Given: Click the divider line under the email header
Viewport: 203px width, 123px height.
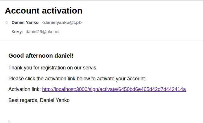Looking at the screenshot, I should [x=101, y=41].
